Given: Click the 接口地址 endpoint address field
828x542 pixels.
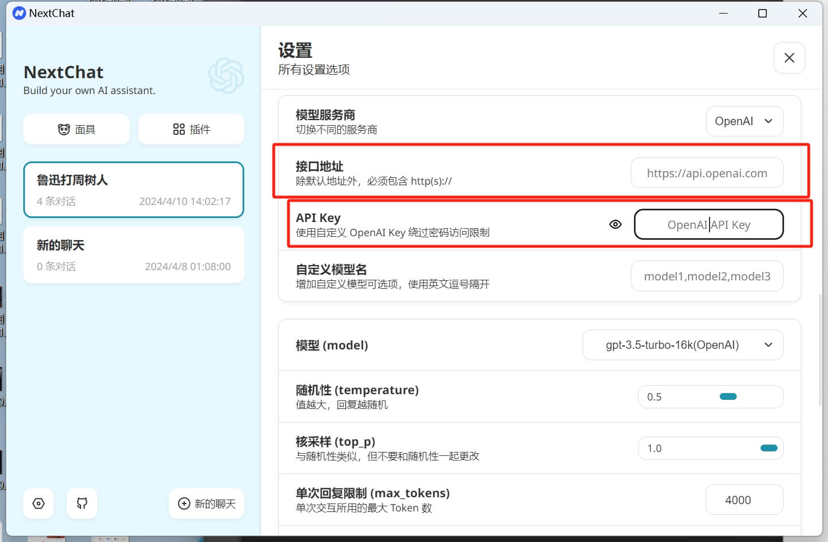Looking at the screenshot, I should coord(706,173).
